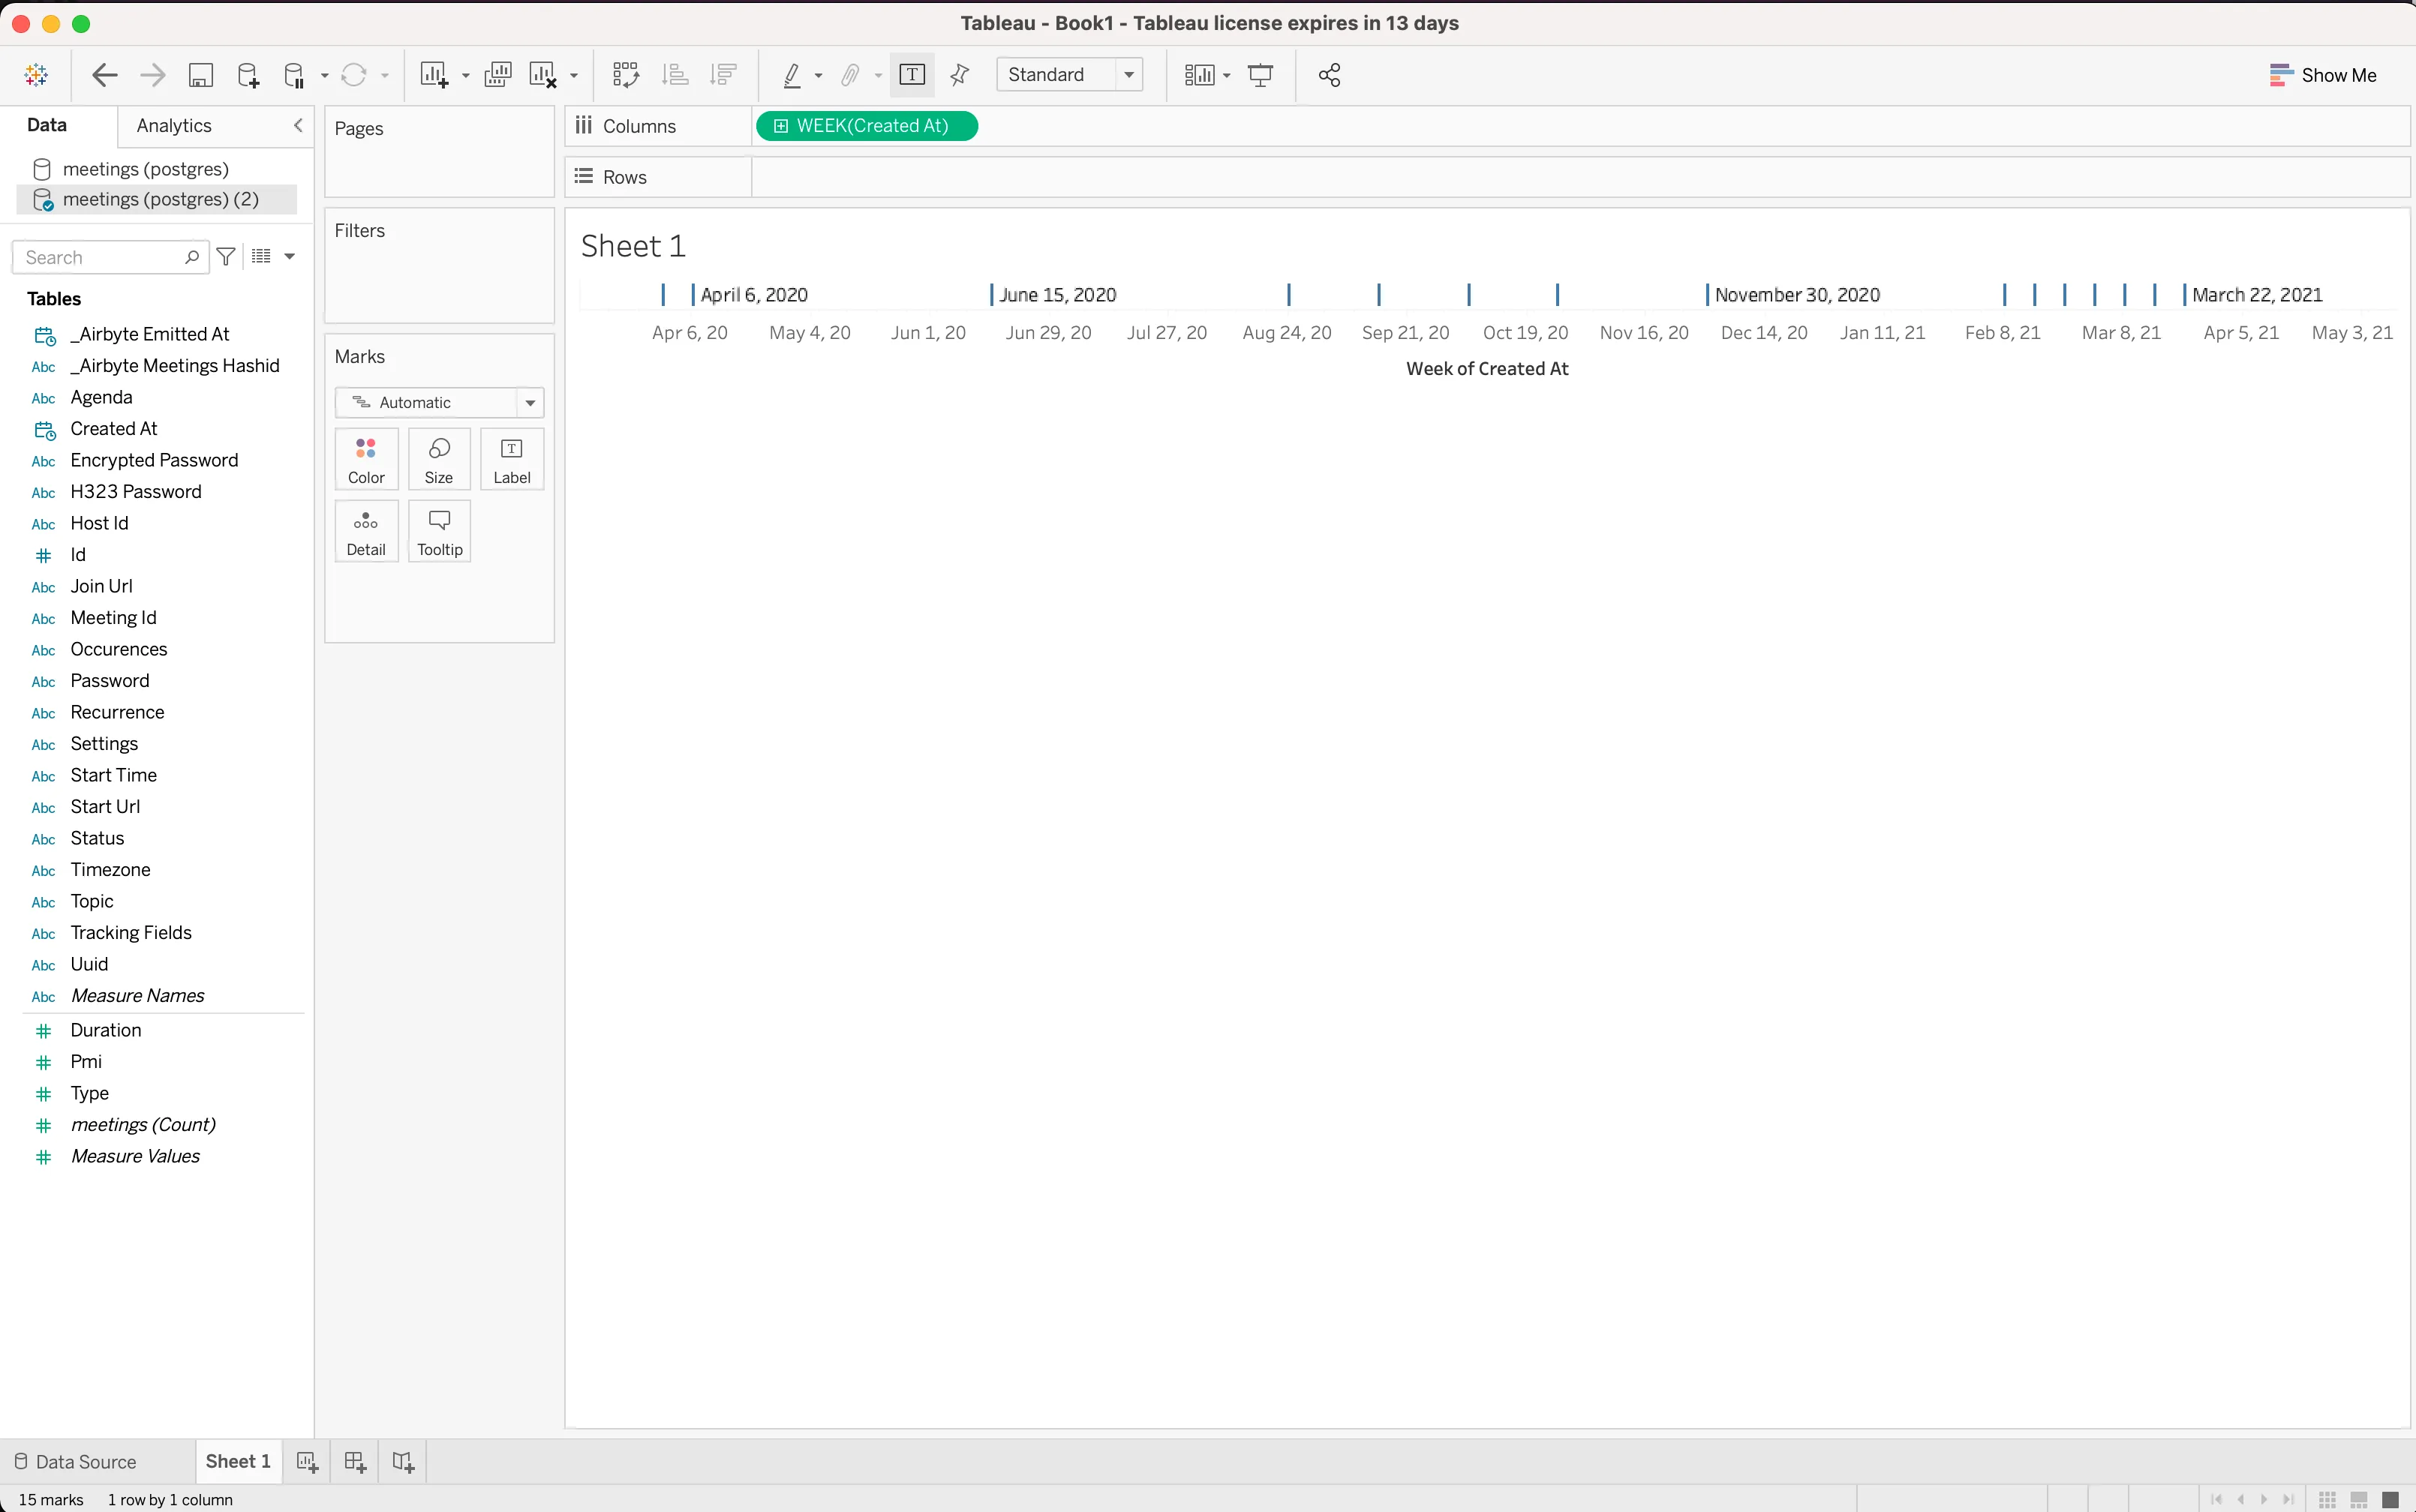
Task: Open the Color marks card
Action: click(366, 459)
